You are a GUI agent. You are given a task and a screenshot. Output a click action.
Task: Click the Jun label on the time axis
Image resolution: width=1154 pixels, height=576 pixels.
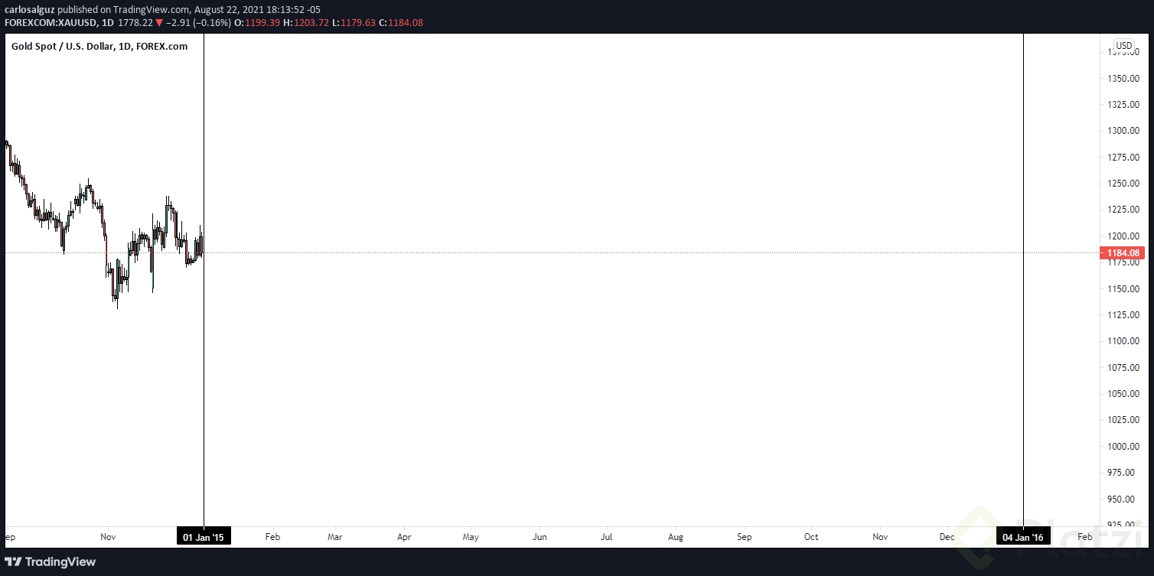[x=540, y=537]
